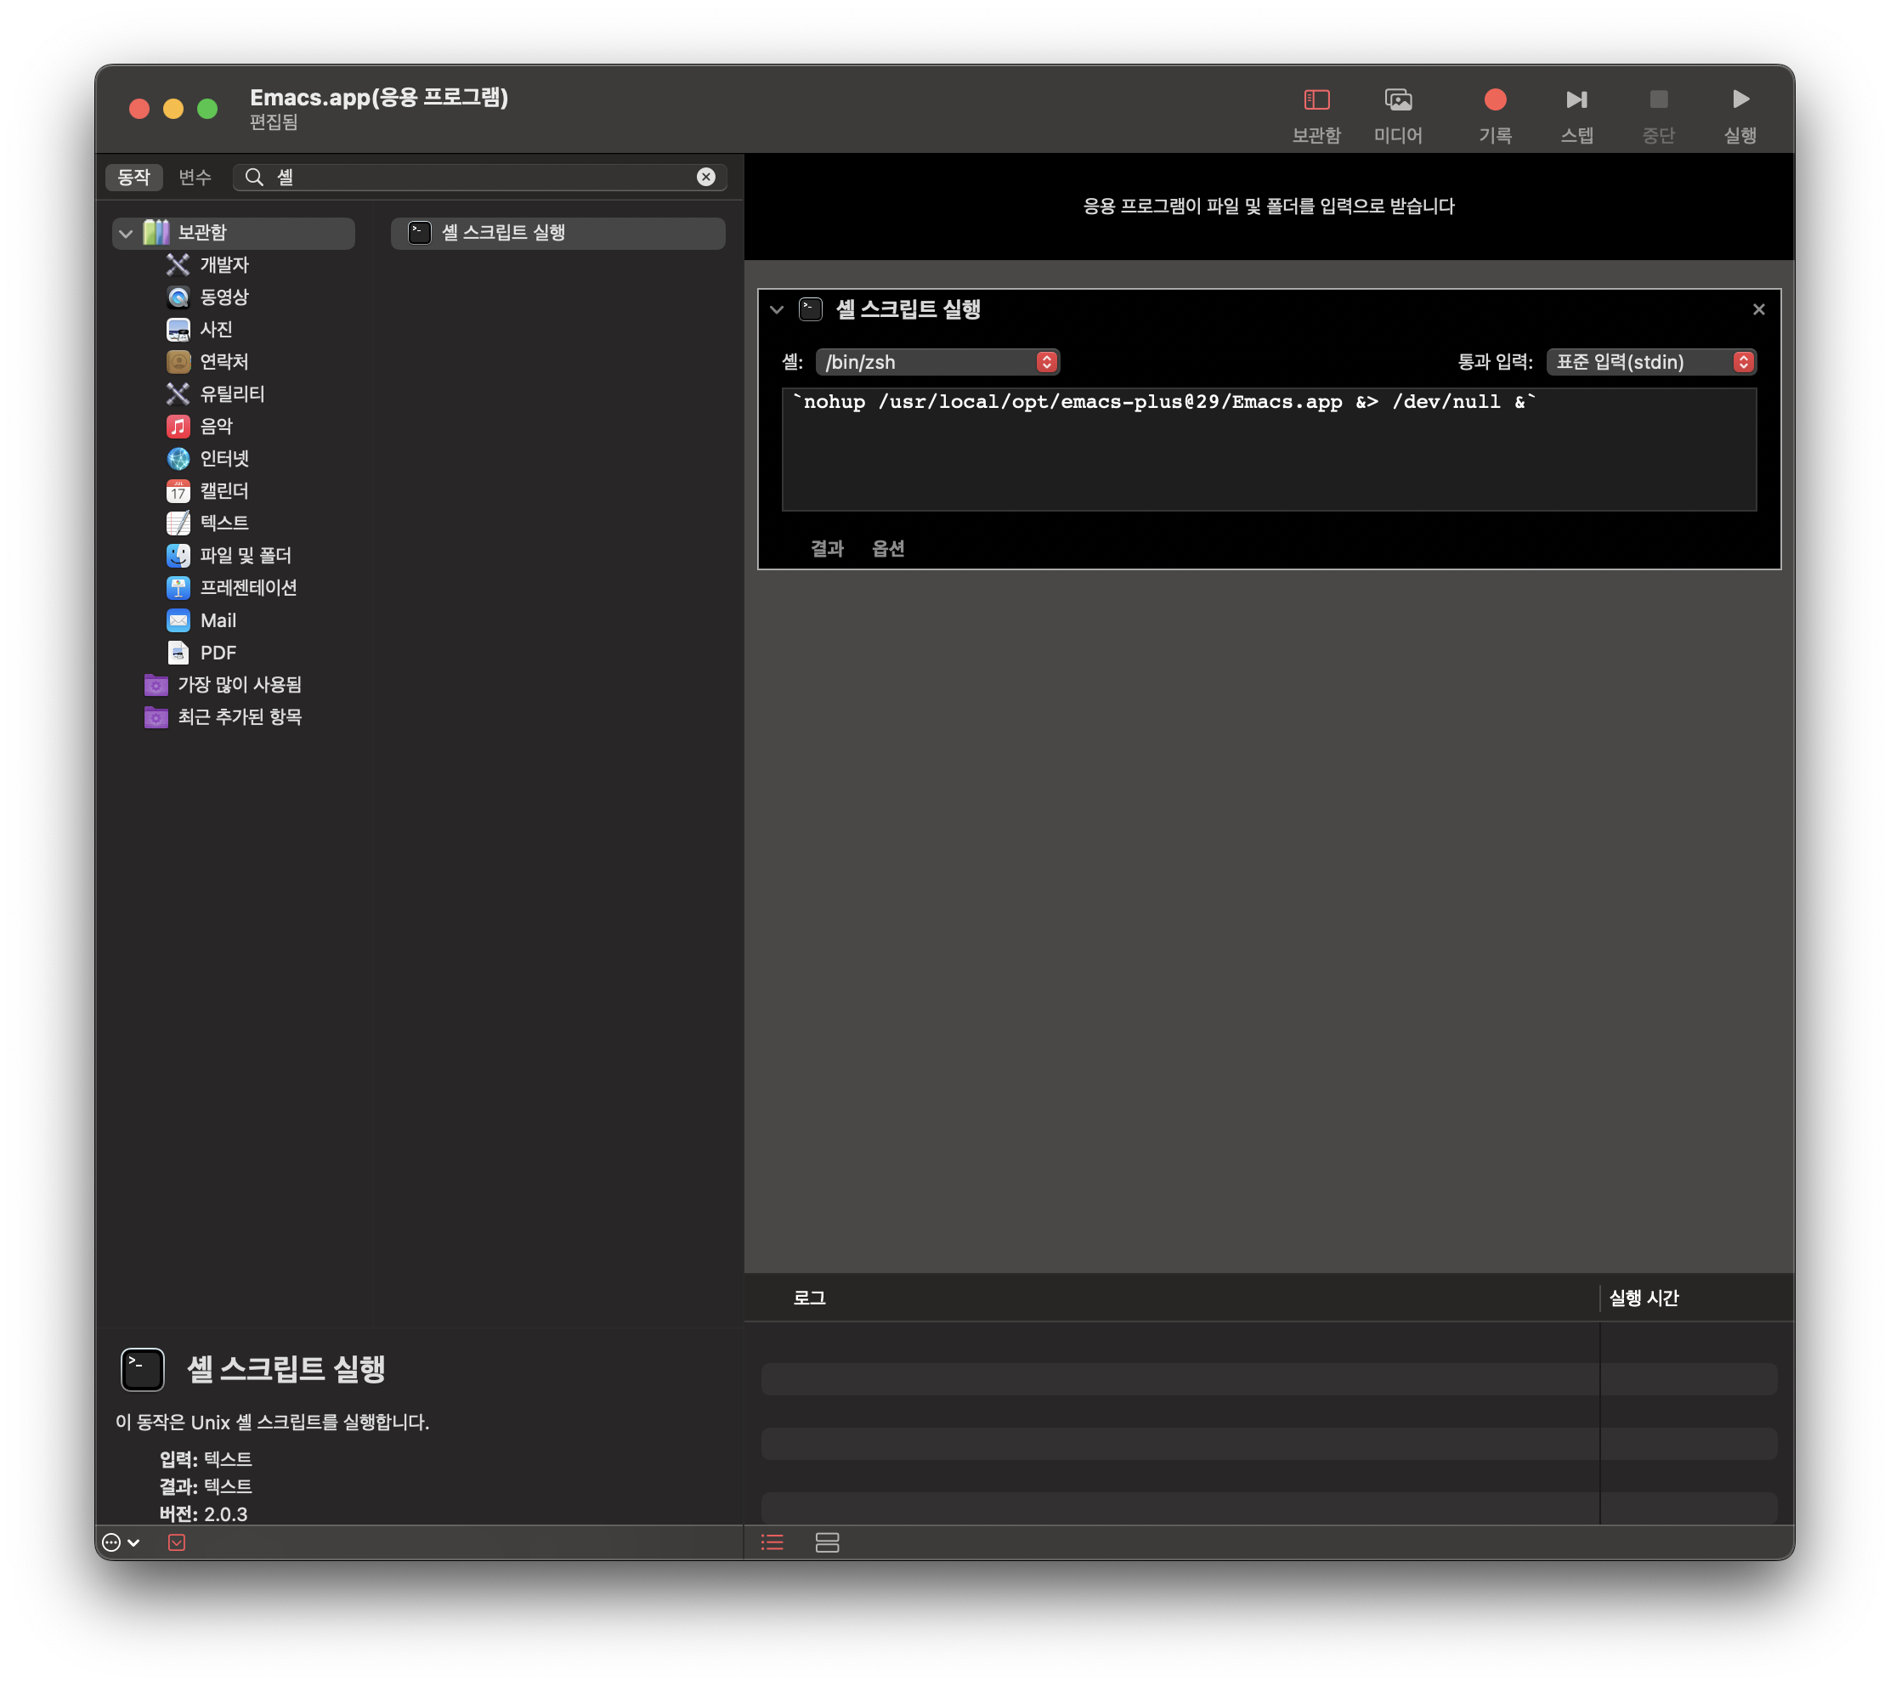Clear the action search field
1890x1686 pixels.
pos(705,177)
